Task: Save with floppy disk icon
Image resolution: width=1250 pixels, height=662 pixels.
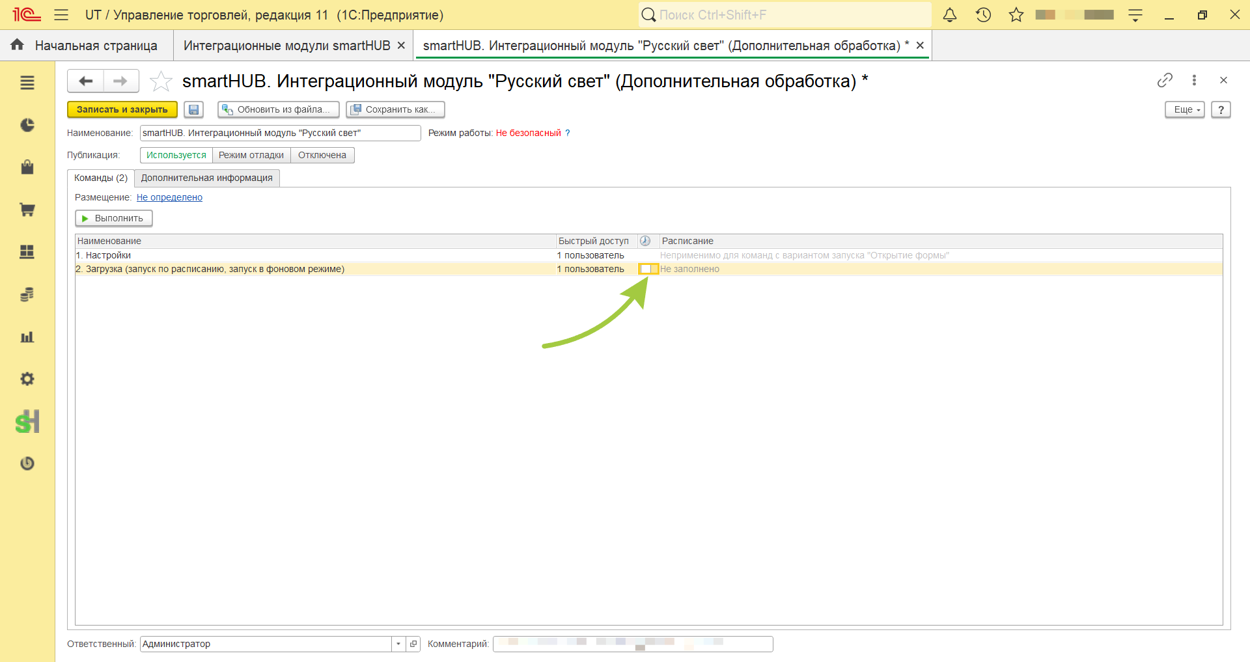Action: 194,109
